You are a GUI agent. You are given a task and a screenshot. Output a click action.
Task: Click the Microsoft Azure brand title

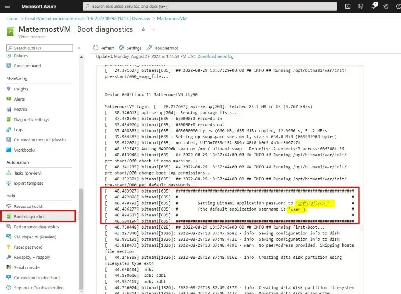tap(39, 6)
